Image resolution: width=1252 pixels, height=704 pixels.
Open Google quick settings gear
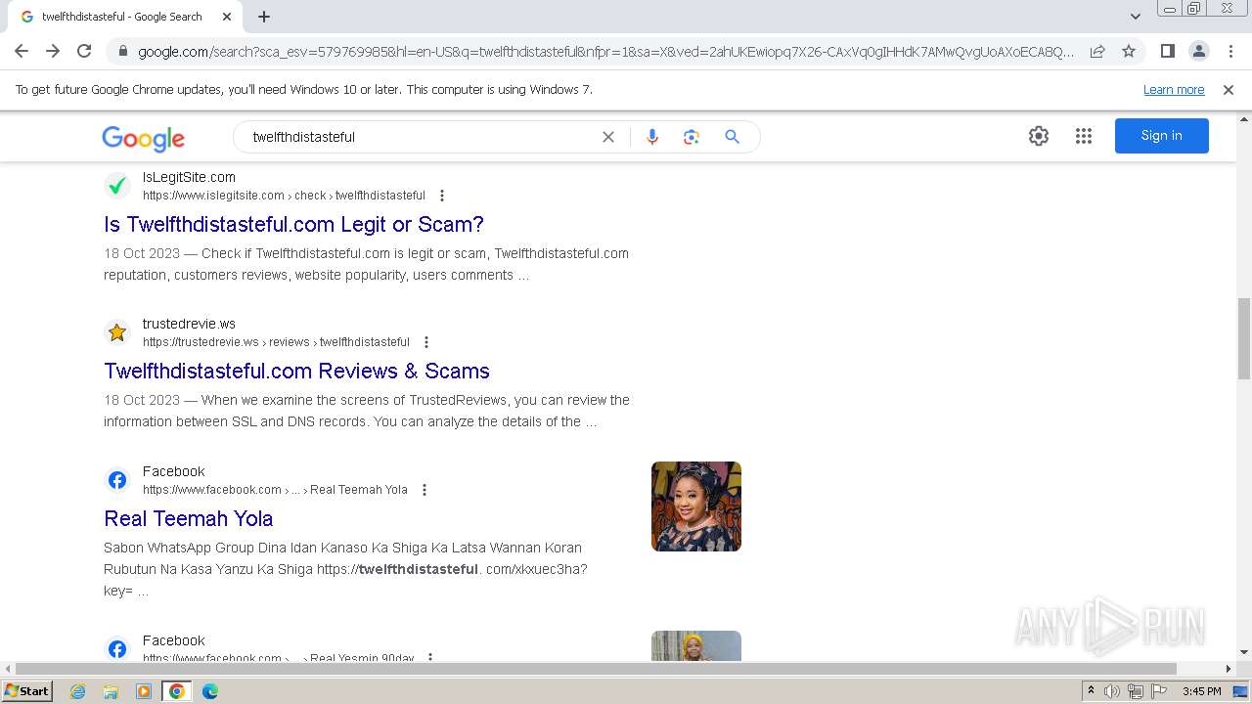click(x=1039, y=136)
